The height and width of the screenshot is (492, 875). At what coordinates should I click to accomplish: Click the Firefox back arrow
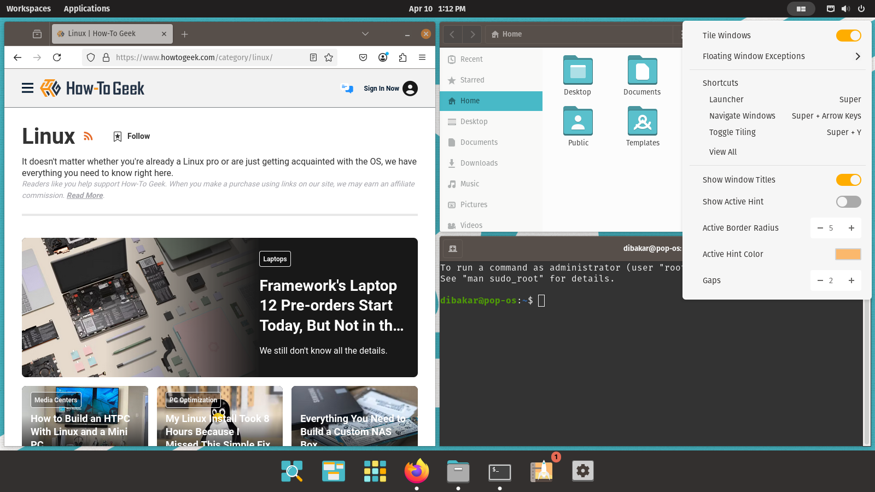(x=17, y=57)
